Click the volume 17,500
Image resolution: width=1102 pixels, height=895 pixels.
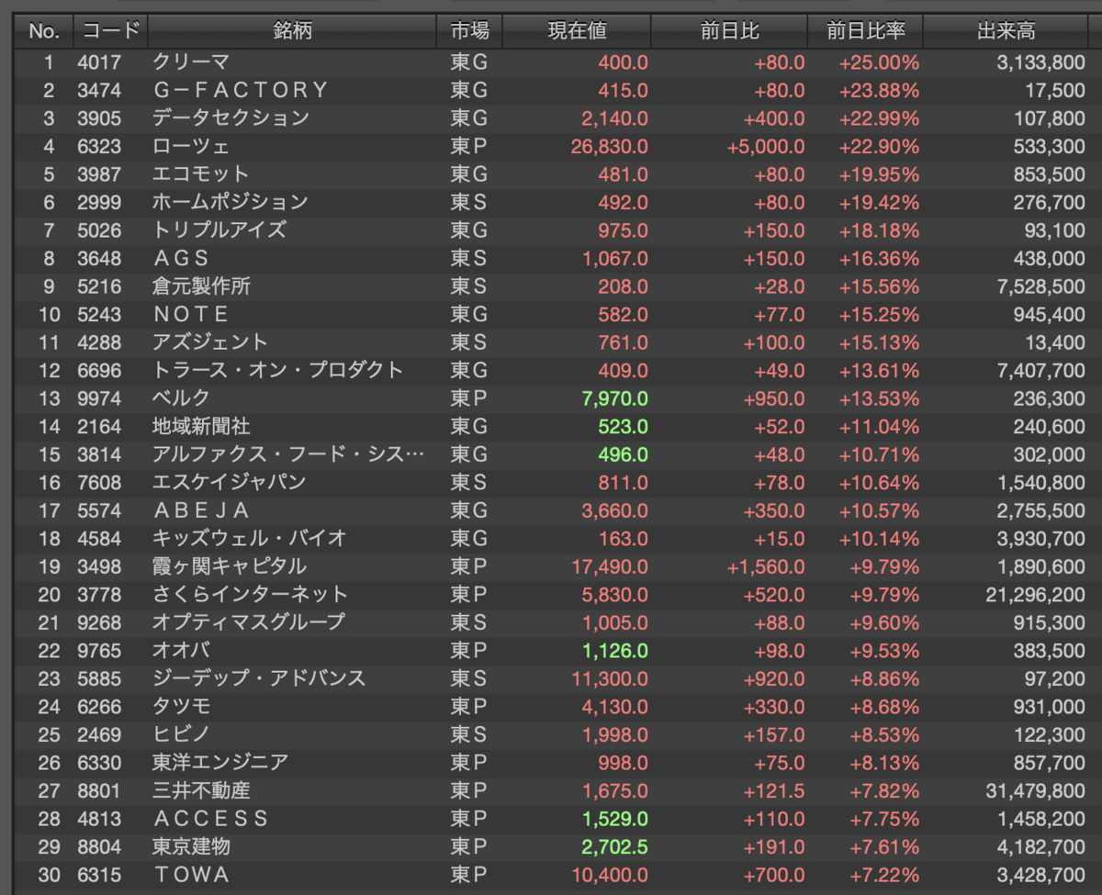click(x=1055, y=90)
